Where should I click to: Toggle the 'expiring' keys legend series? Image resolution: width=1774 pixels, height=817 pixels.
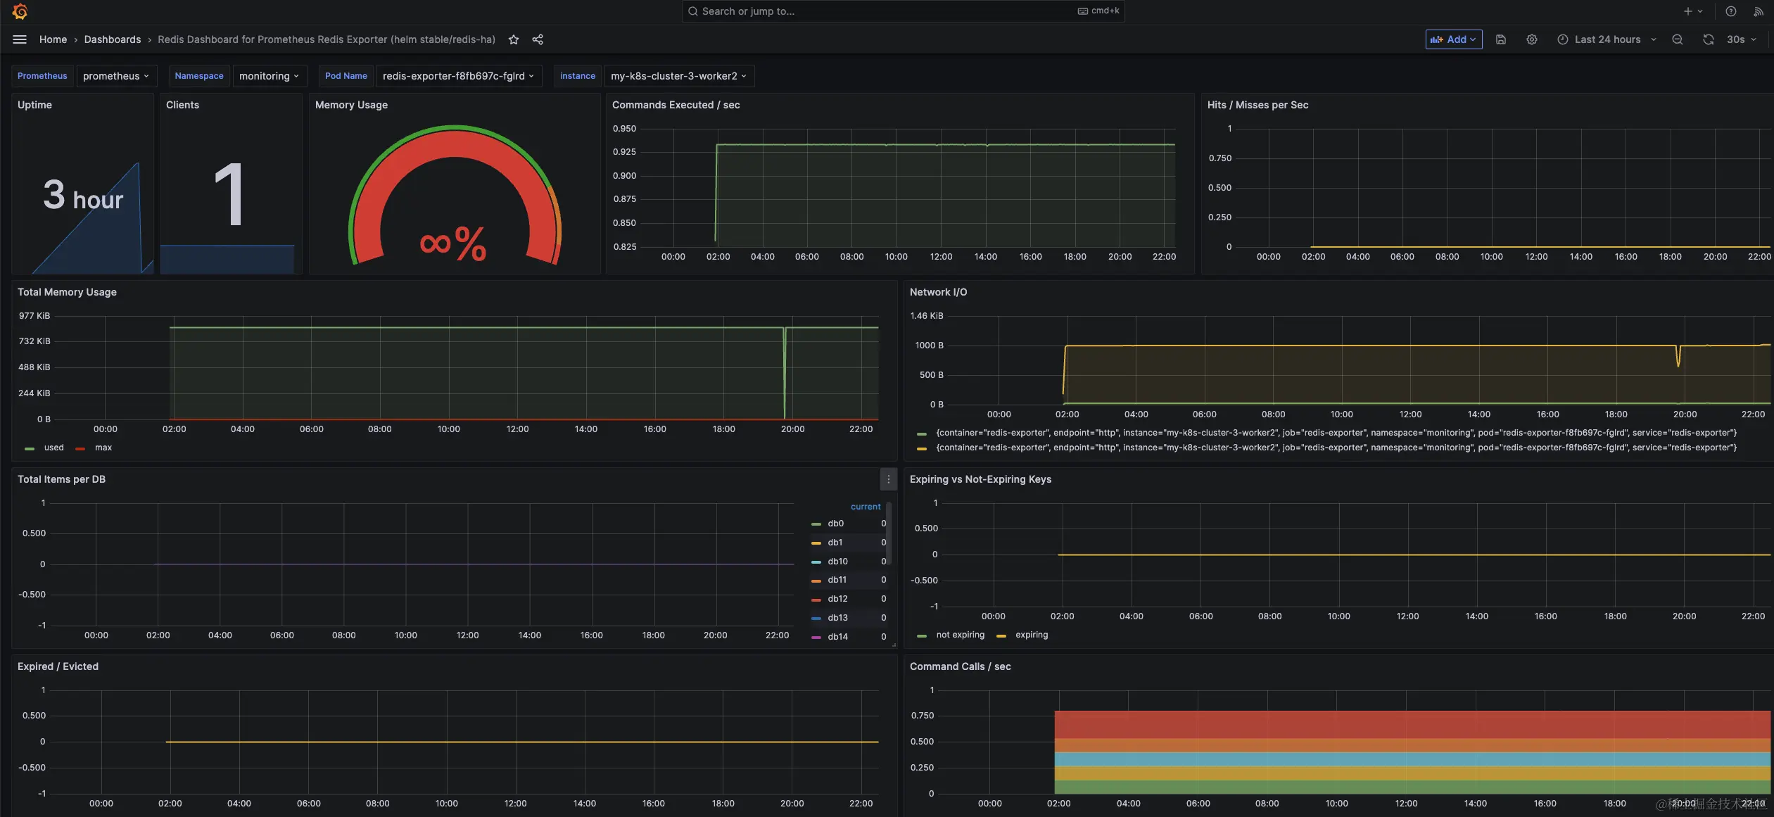(1031, 635)
